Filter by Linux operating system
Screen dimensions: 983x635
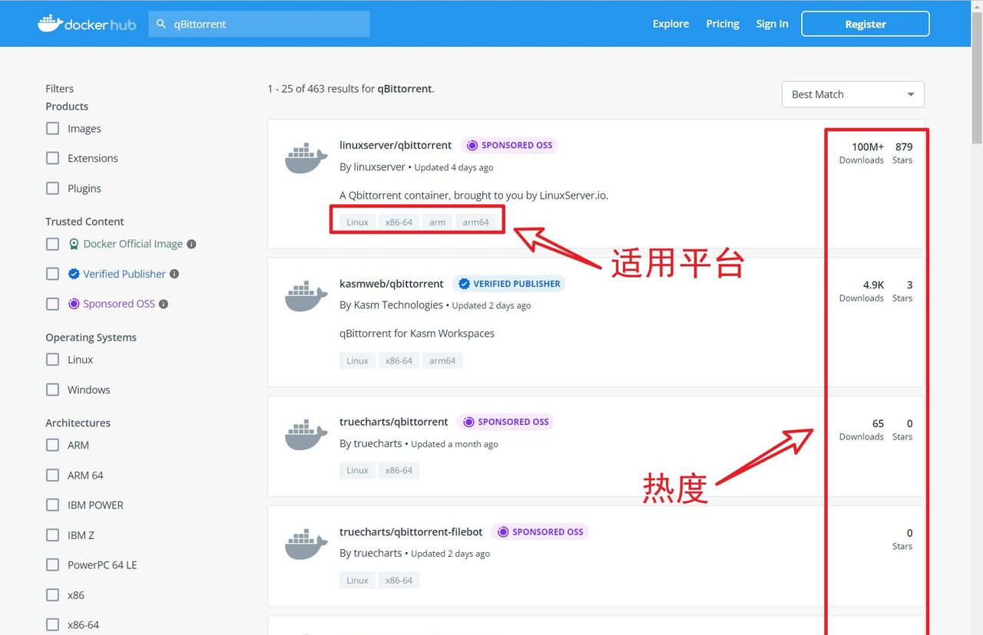(52, 359)
